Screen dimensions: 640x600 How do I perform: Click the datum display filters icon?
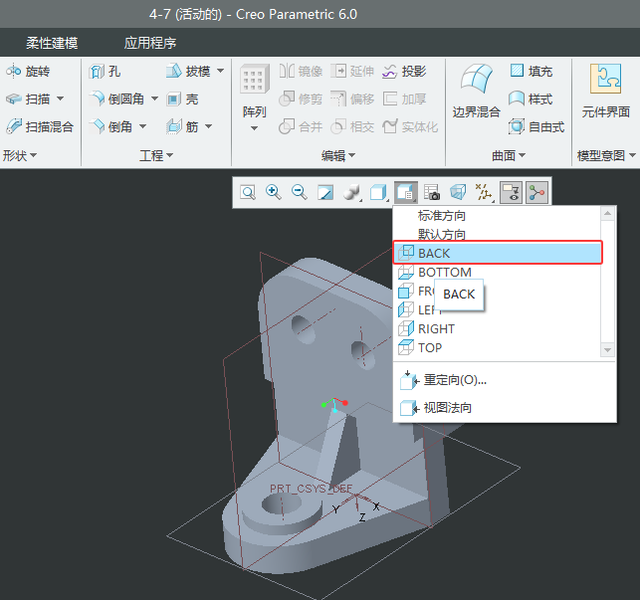pyautogui.click(x=484, y=192)
